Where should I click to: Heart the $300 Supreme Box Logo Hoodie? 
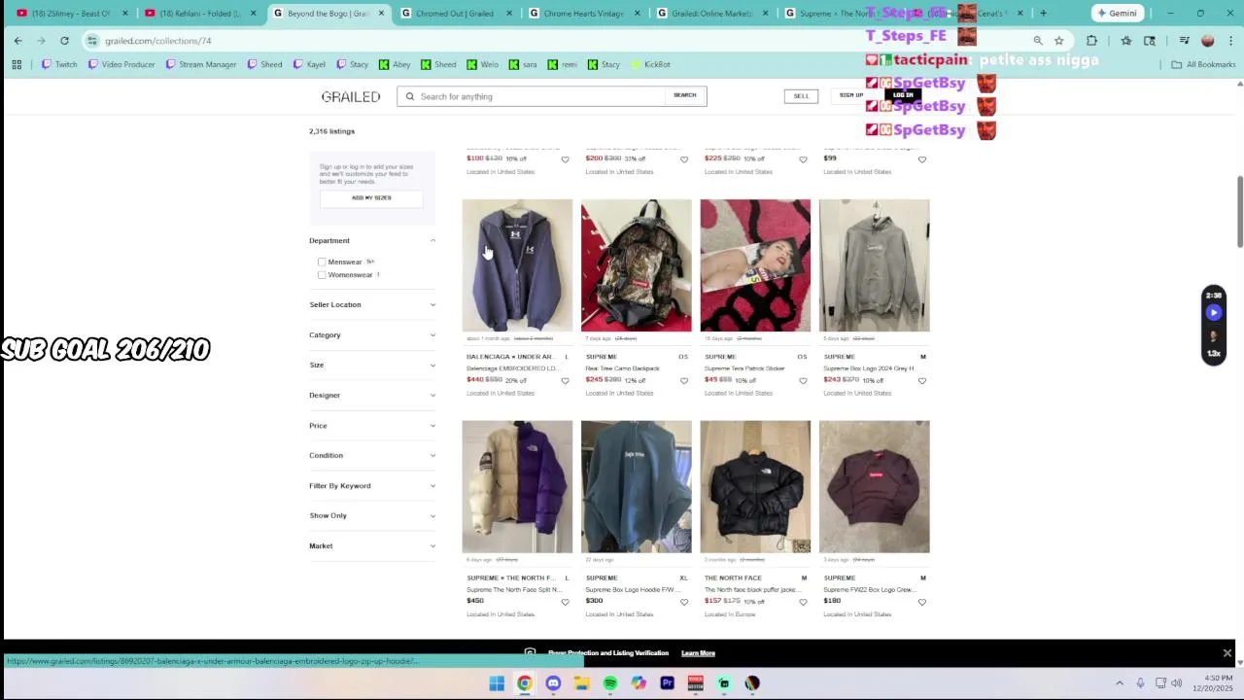[684, 602]
